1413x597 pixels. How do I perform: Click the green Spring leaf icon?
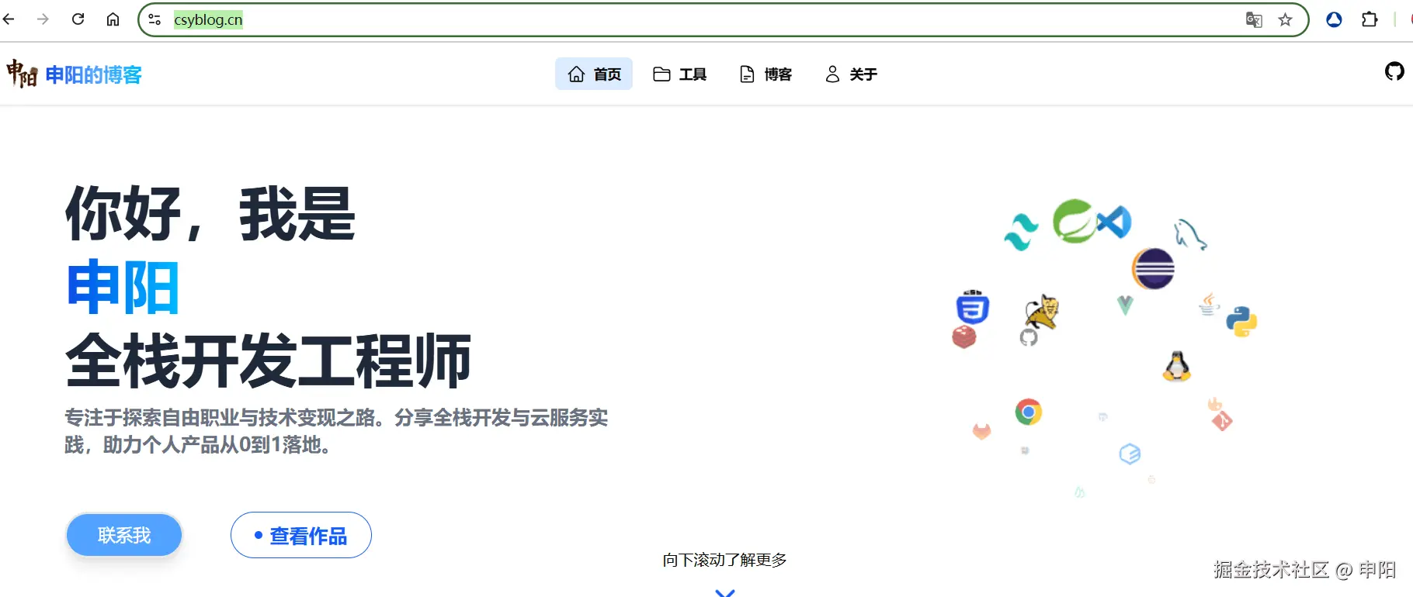click(x=1075, y=221)
